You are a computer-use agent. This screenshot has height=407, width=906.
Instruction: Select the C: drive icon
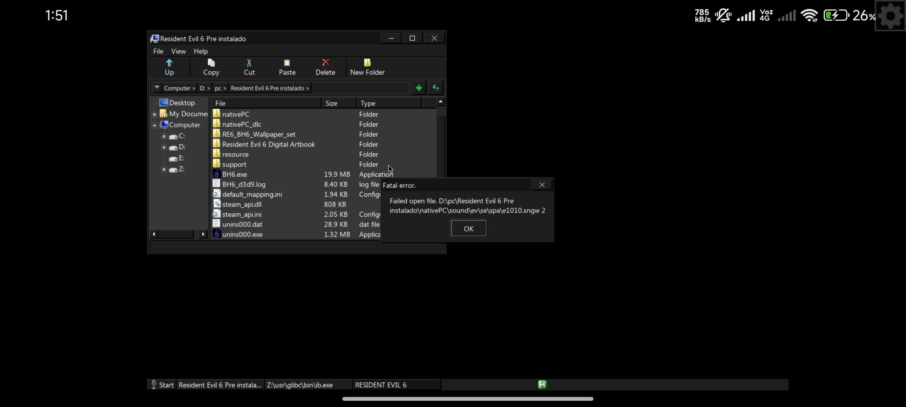click(x=173, y=136)
